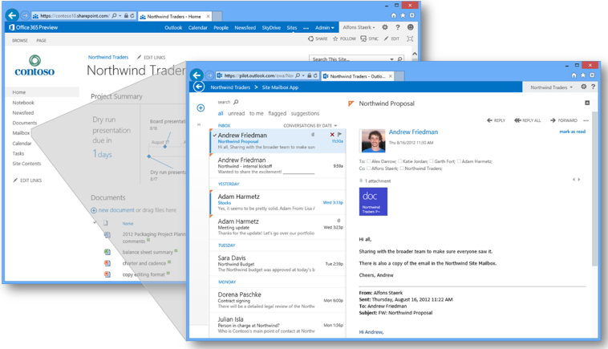Click the SharePoint settings gear icon

point(385,27)
